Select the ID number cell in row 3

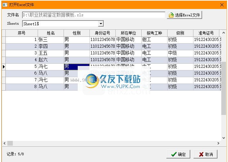103,53
